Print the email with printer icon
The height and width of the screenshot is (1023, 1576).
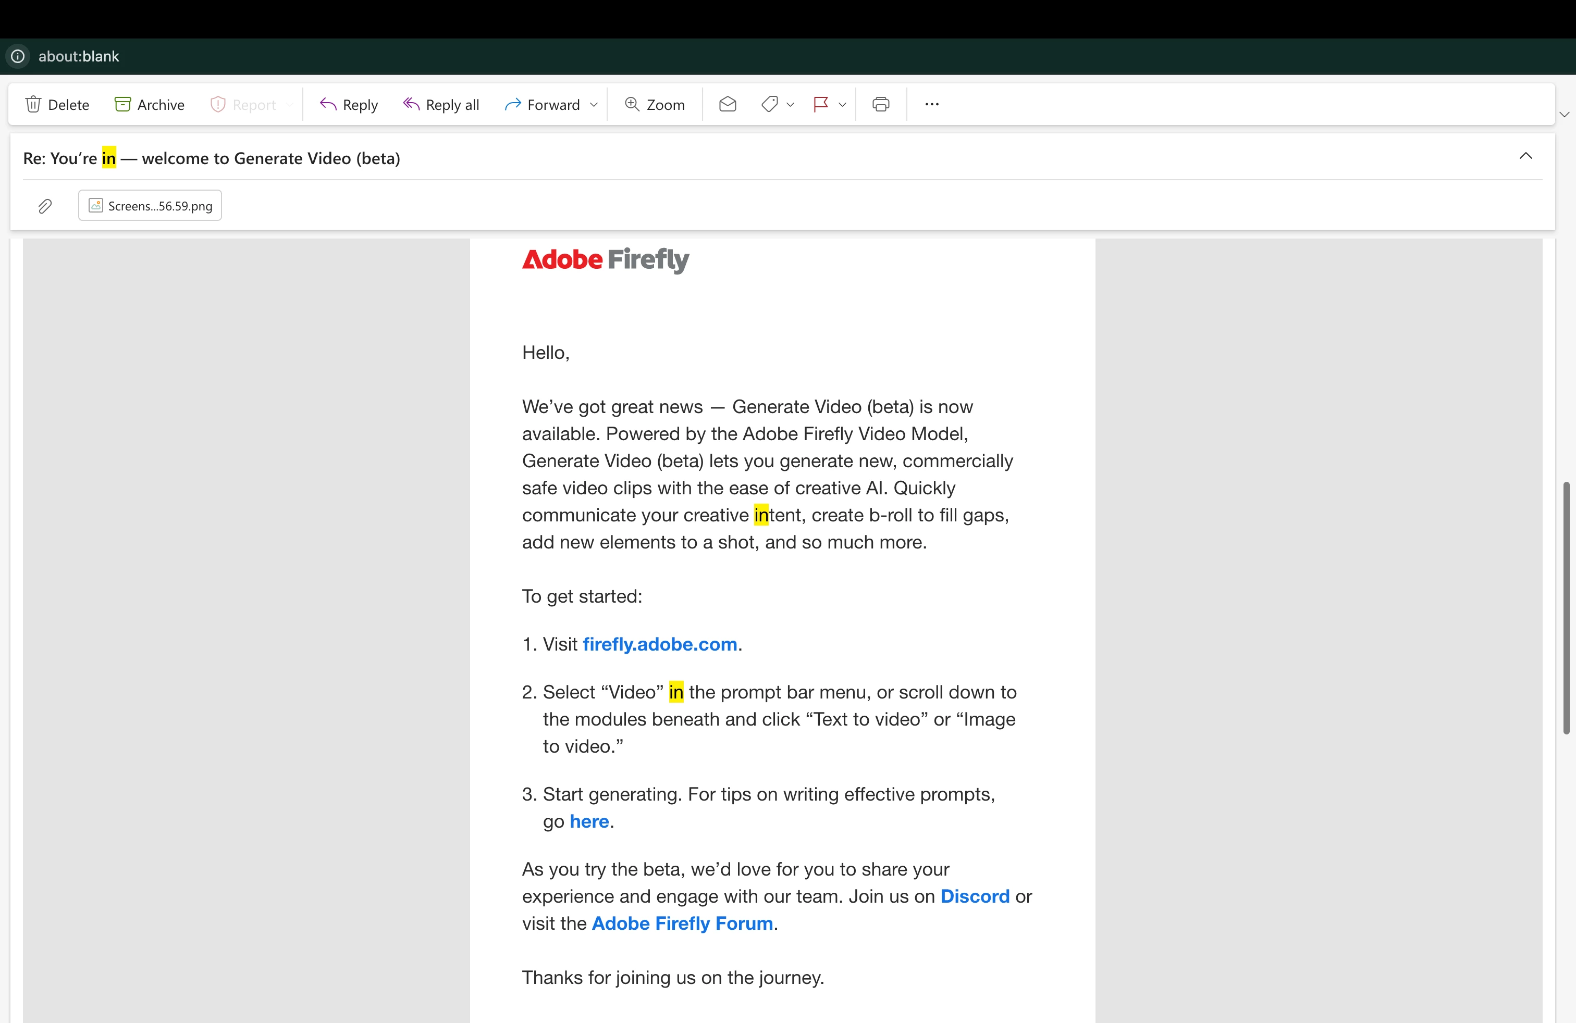[881, 105]
